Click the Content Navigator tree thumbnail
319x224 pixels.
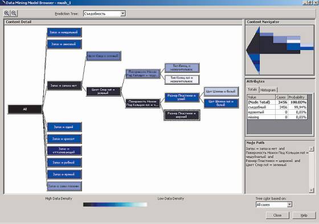click(280, 50)
